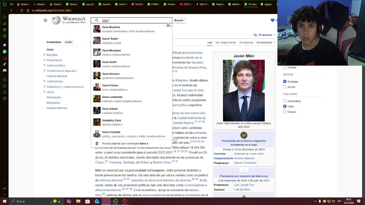Viewport: 365px width, 205px height.
Task: Open history clock icon in sidebar
Action: [5, 86]
